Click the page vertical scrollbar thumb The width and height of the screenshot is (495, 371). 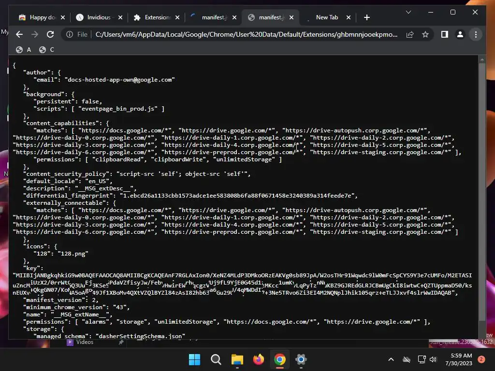click(x=482, y=192)
